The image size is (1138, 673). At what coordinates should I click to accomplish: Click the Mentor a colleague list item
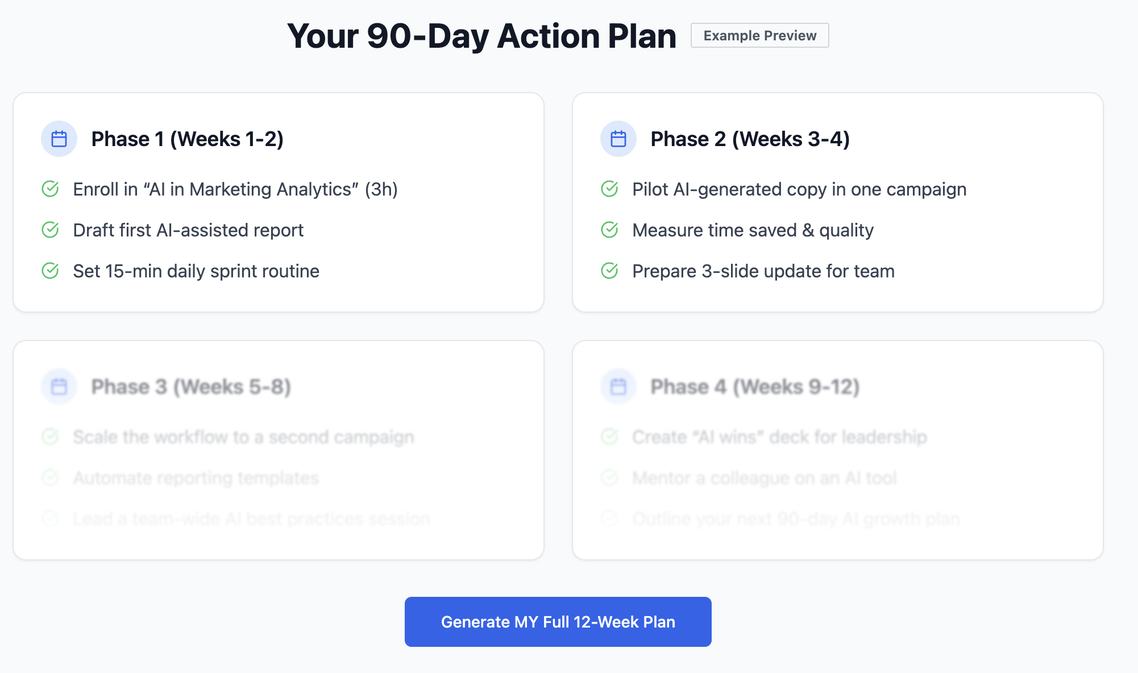click(764, 478)
